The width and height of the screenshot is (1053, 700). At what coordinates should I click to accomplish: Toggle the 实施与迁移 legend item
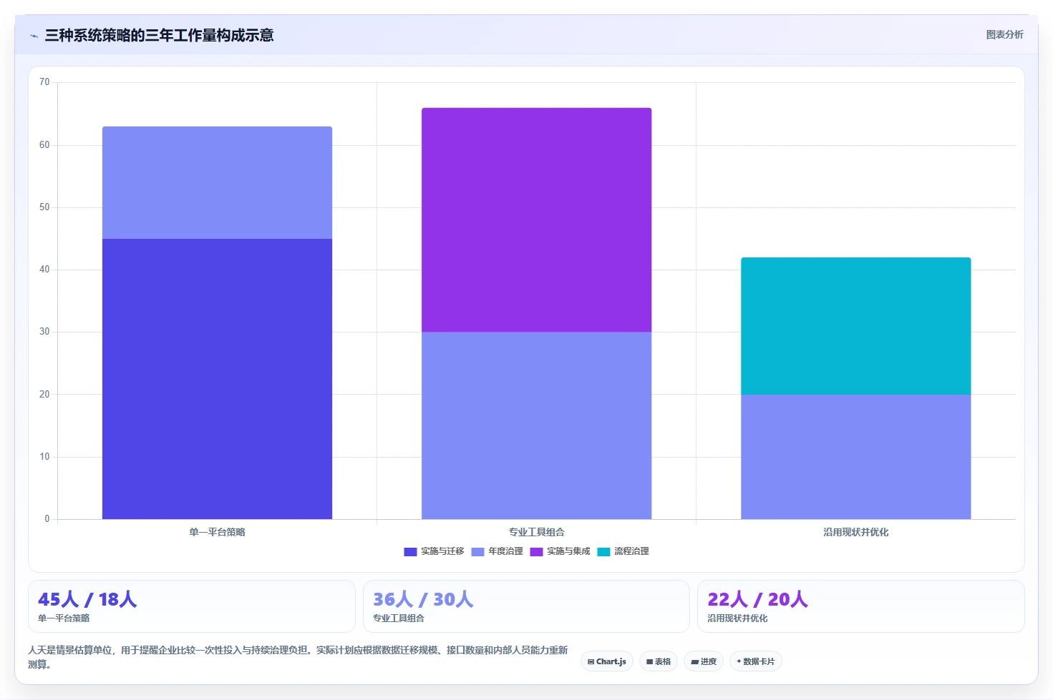point(434,551)
